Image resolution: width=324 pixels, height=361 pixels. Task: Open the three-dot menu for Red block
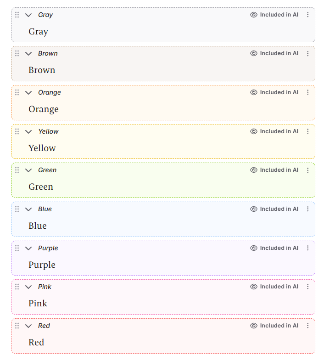[x=307, y=326]
